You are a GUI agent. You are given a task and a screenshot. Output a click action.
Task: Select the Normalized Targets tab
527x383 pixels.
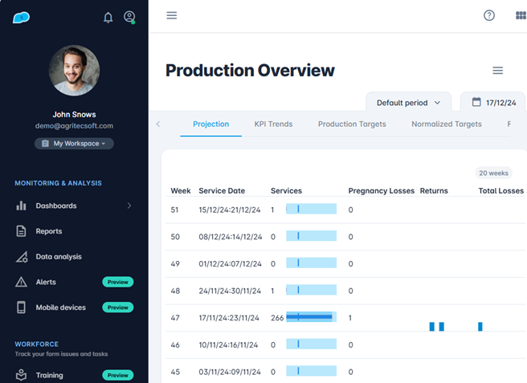[x=446, y=124]
